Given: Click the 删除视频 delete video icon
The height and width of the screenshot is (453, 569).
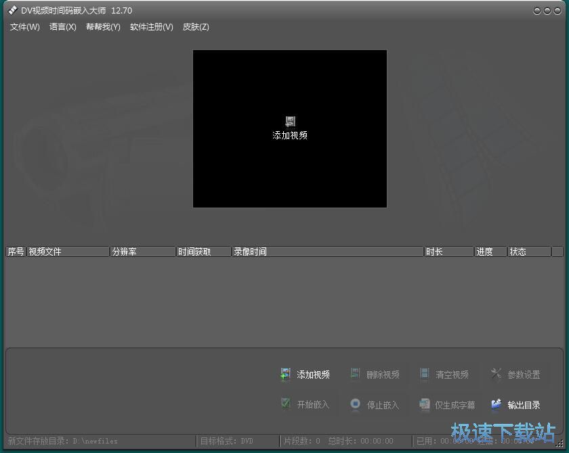Looking at the screenshot, I should click(x=355, y=374).
